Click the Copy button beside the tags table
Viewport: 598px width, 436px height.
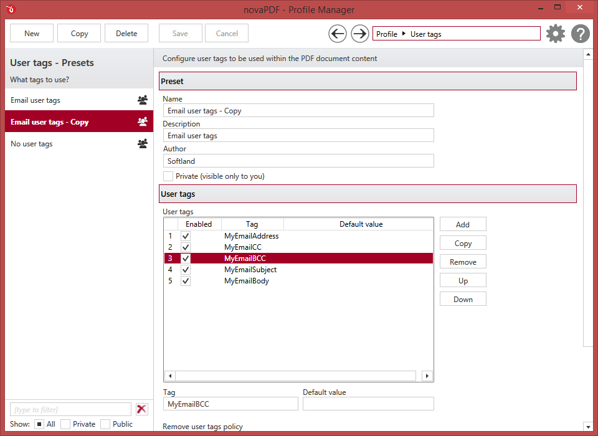tap(463, 243)
